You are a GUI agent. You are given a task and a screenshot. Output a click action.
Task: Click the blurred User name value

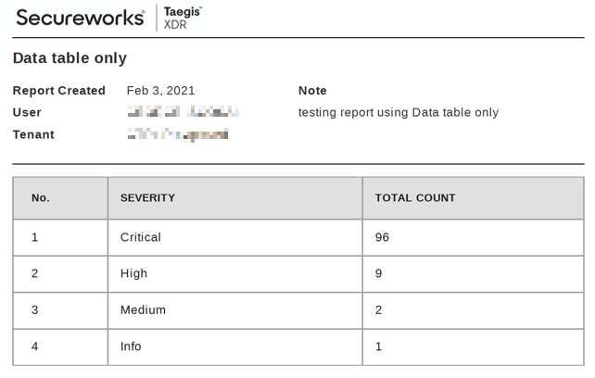click(x=183, y=112)
